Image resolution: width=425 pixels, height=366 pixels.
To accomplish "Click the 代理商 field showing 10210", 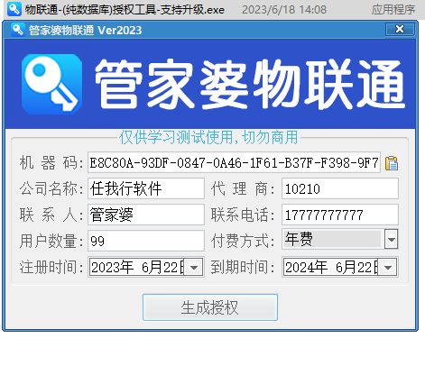I will click(340, 188).
